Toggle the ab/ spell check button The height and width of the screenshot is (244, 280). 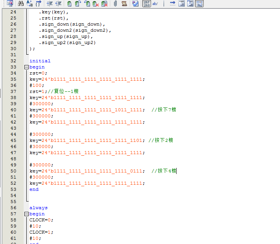pyautogui.click(x=155, y=4)
